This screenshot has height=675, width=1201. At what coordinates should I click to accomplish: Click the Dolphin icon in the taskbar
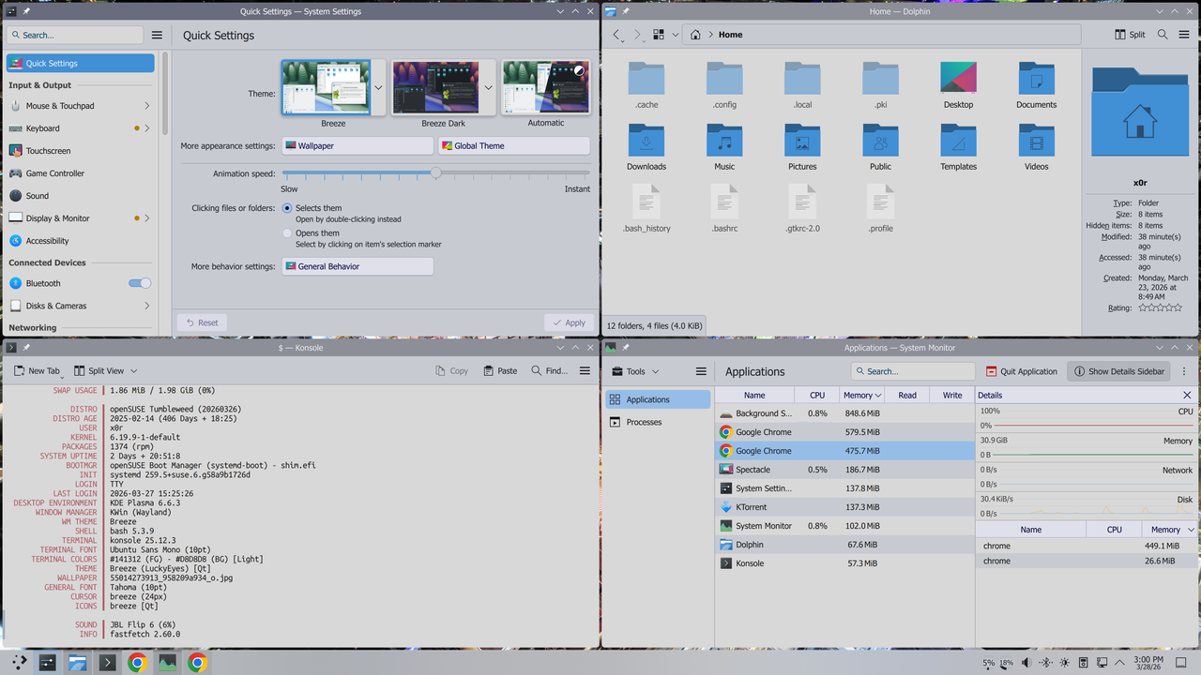[x=77, y=663]
